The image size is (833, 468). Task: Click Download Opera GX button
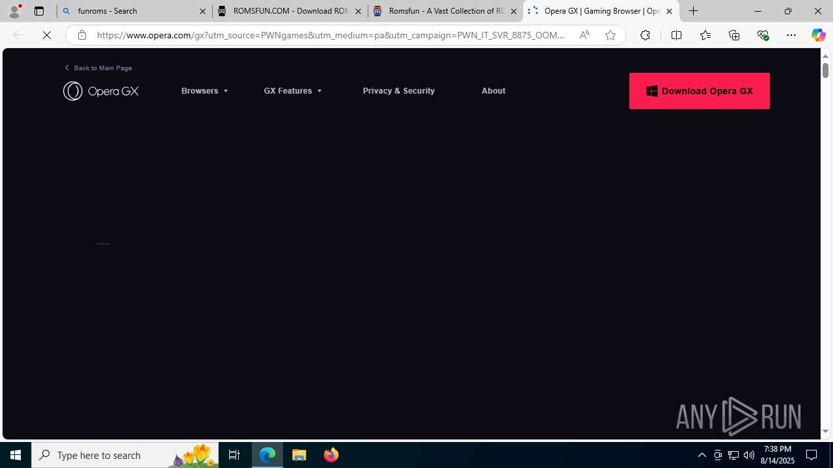700,91
